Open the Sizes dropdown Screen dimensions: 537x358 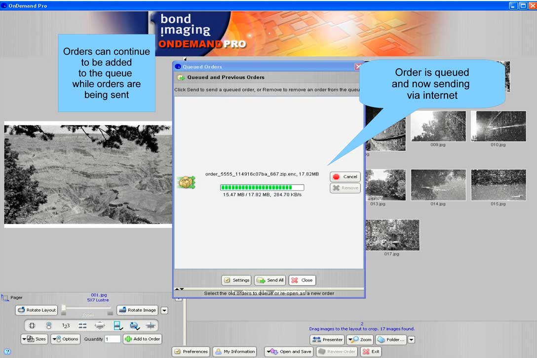(x=34, y=339)
